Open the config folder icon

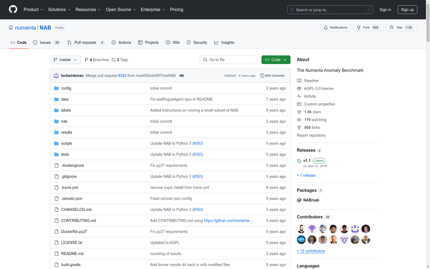(x=56, y=88)
